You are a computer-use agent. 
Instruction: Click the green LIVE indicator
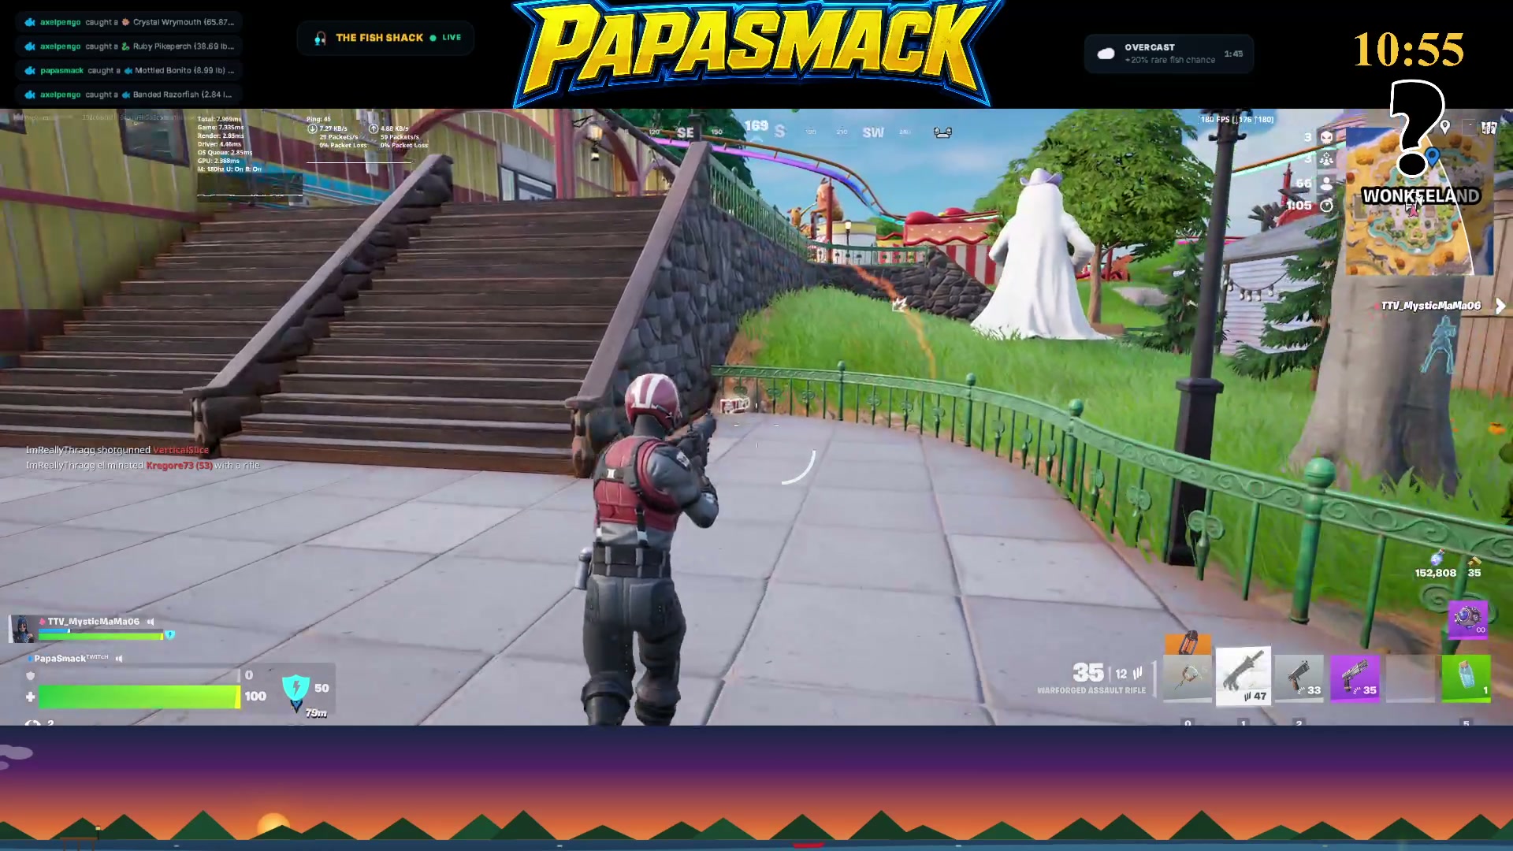[x=446, y=38]
